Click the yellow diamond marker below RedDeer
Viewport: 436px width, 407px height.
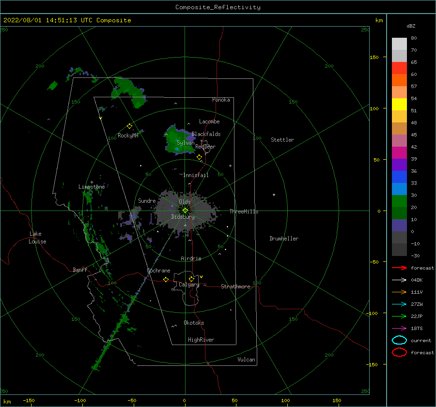pyautogui.click(x=199, y=157)
